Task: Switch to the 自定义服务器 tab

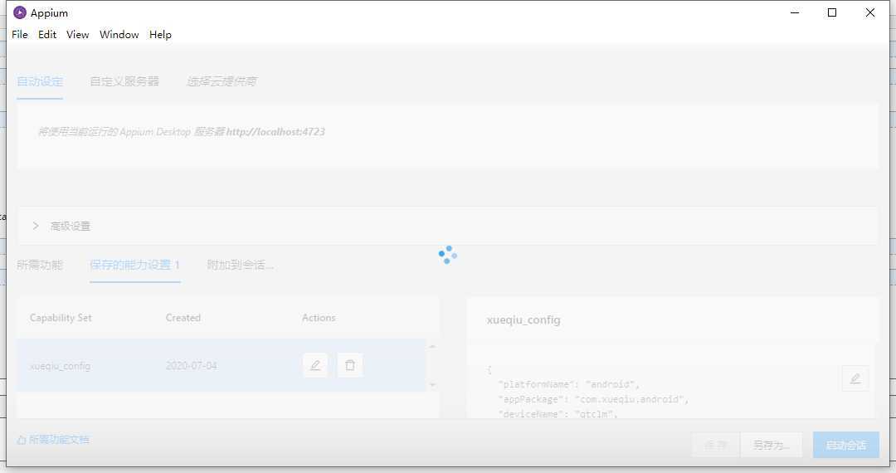Action: click(124, 81)
